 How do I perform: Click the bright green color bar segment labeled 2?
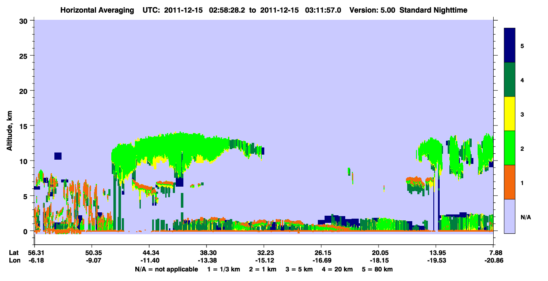[x=510, y=147]
